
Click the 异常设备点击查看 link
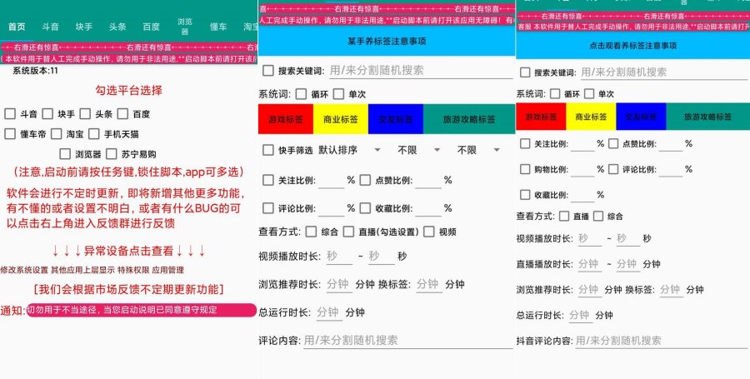[x=128, y=251]
